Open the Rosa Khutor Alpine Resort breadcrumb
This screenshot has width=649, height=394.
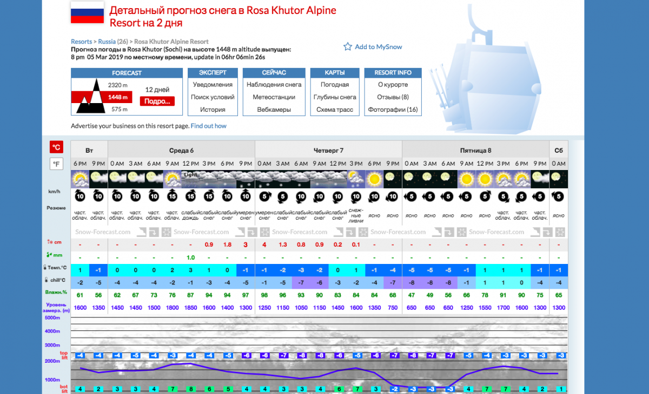click(171, 42)
